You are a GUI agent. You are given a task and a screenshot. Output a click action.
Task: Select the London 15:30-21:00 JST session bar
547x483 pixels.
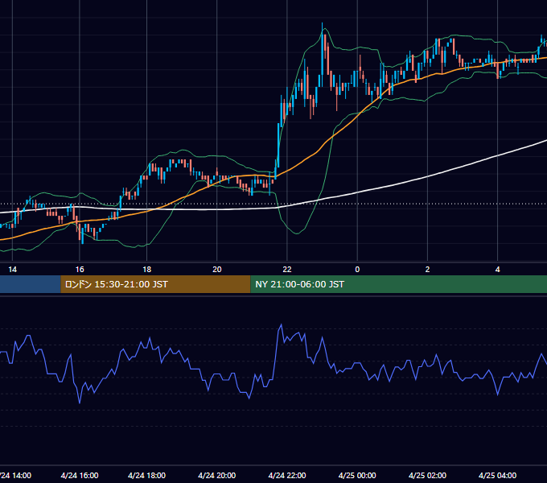point(155,284)
